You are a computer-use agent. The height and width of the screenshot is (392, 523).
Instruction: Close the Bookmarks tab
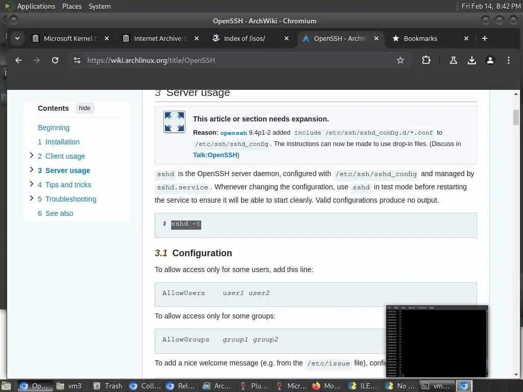(x=466, y=38)
